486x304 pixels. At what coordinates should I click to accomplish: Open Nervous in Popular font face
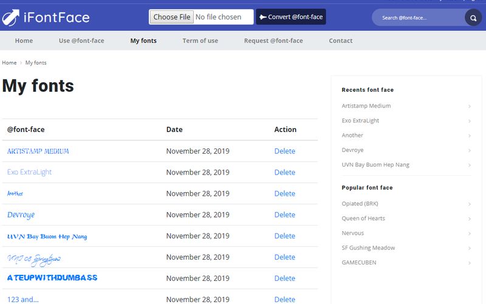click(x=353, y=233)
